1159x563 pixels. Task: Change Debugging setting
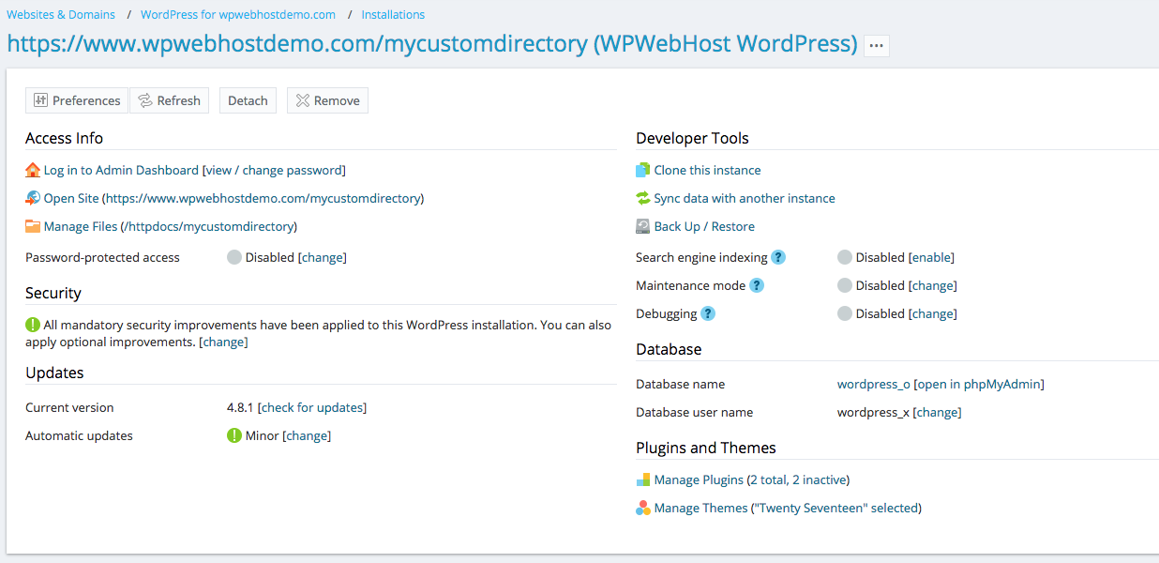pos(933,313)
